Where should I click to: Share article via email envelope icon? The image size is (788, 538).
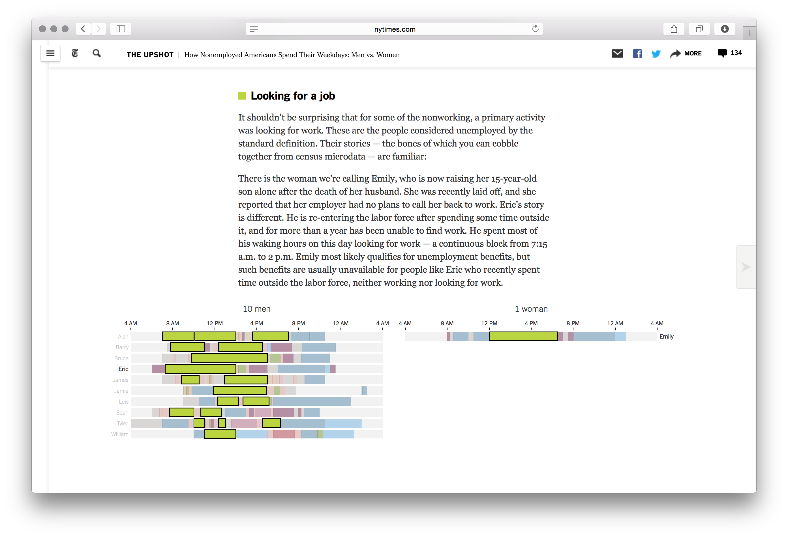point(617,53)
